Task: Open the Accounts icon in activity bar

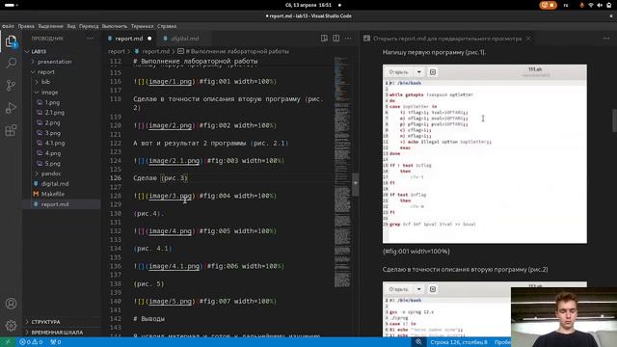Action: (11, 304)
